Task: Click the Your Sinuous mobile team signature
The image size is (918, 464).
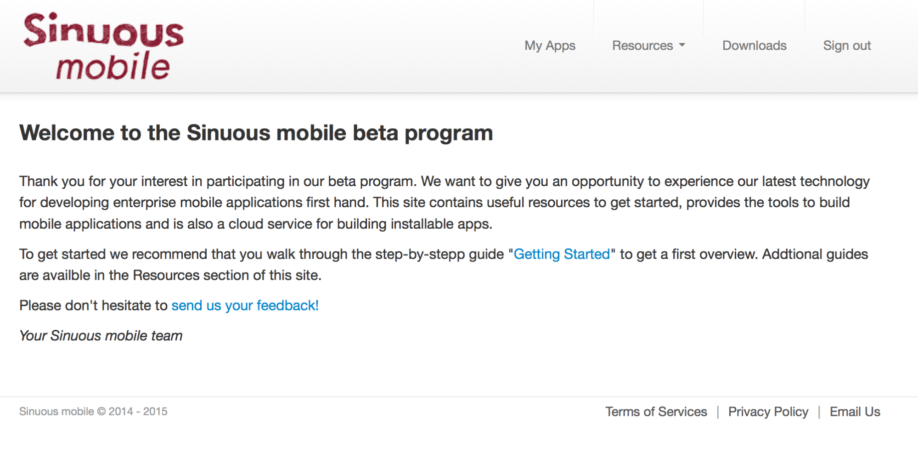Action: [101, 336]
